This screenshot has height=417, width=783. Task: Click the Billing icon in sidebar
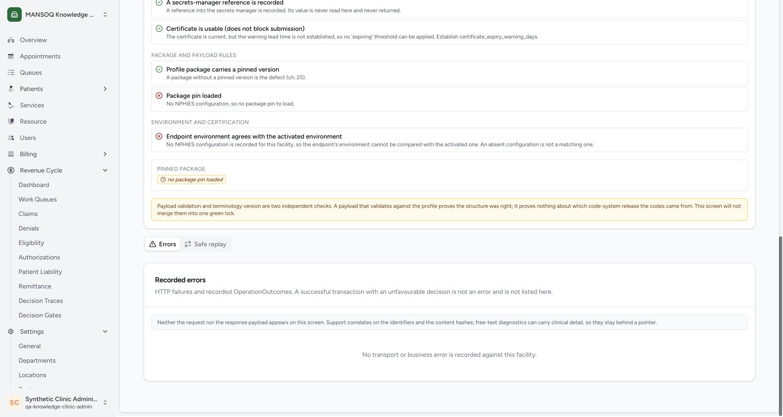[11, 154]
